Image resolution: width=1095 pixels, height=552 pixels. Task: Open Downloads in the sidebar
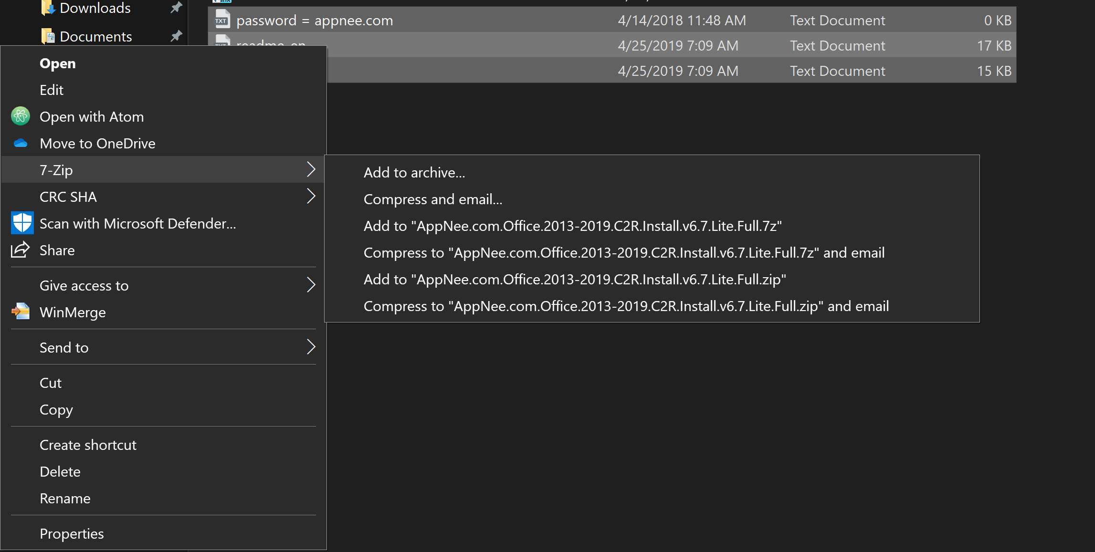pyautogui.click(x=95, y=8)
